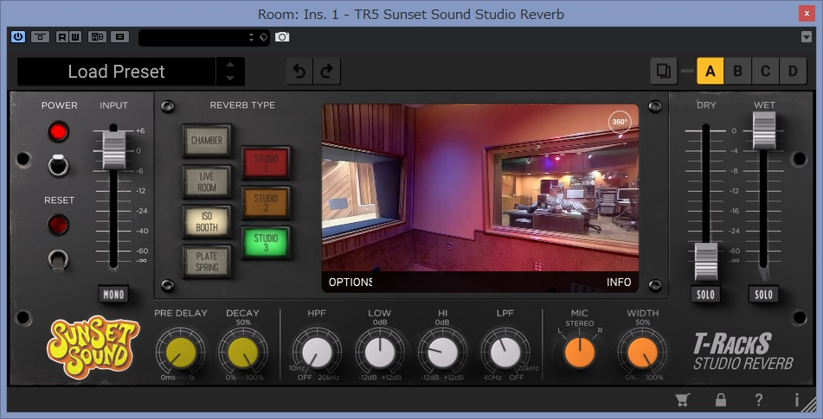Click the INPUT level fader
Screen dimensions: 823x419
pos(113,150)
